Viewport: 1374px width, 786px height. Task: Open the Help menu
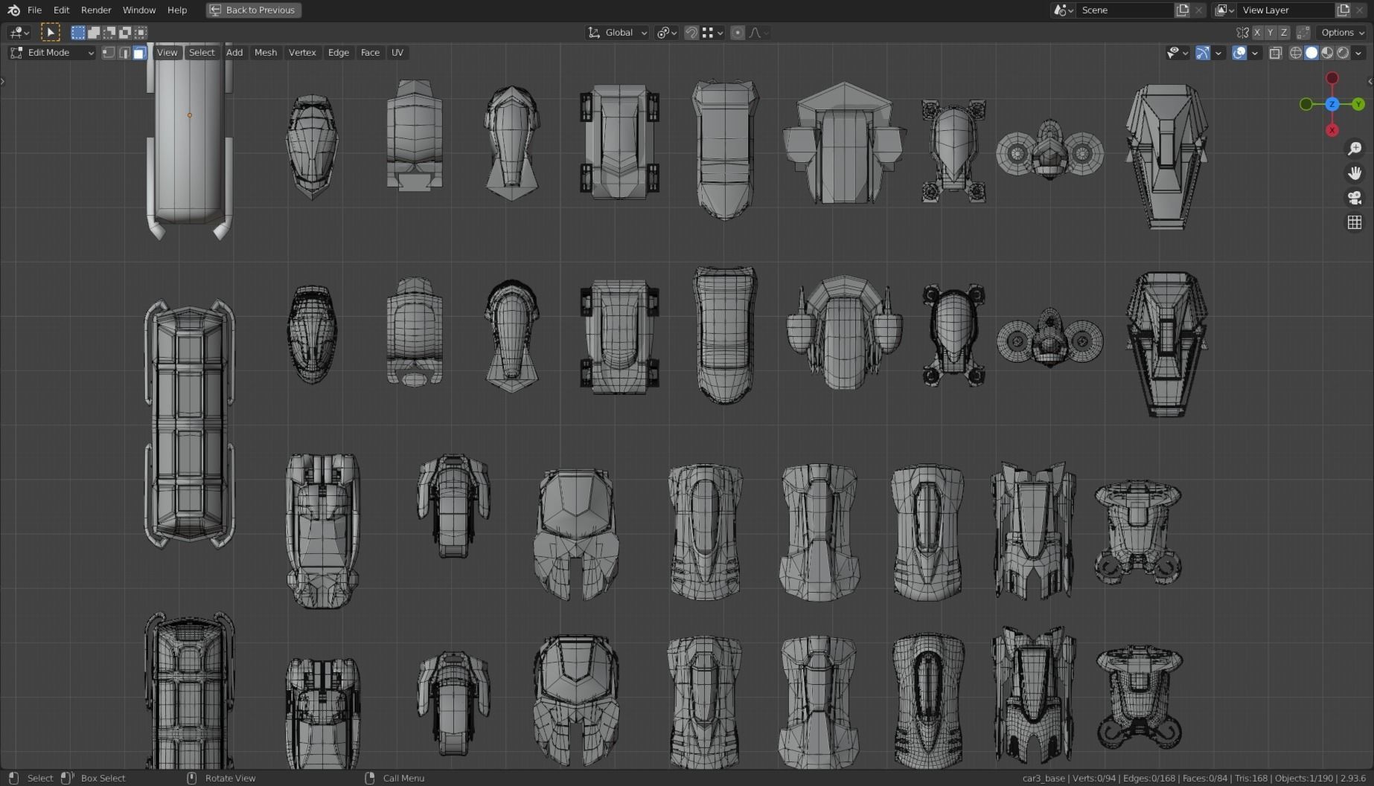pyautogui.click(x=177, y=10)
